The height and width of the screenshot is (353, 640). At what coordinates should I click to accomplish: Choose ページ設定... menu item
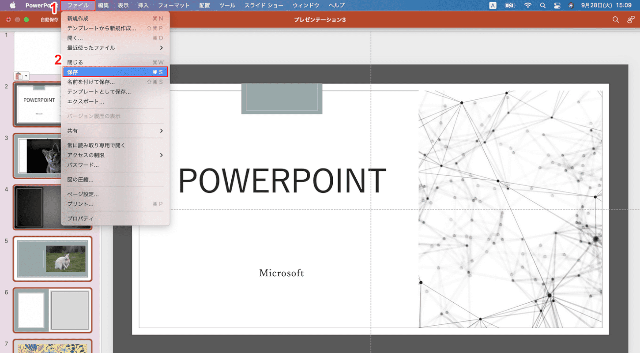click(x=115, y=194)
